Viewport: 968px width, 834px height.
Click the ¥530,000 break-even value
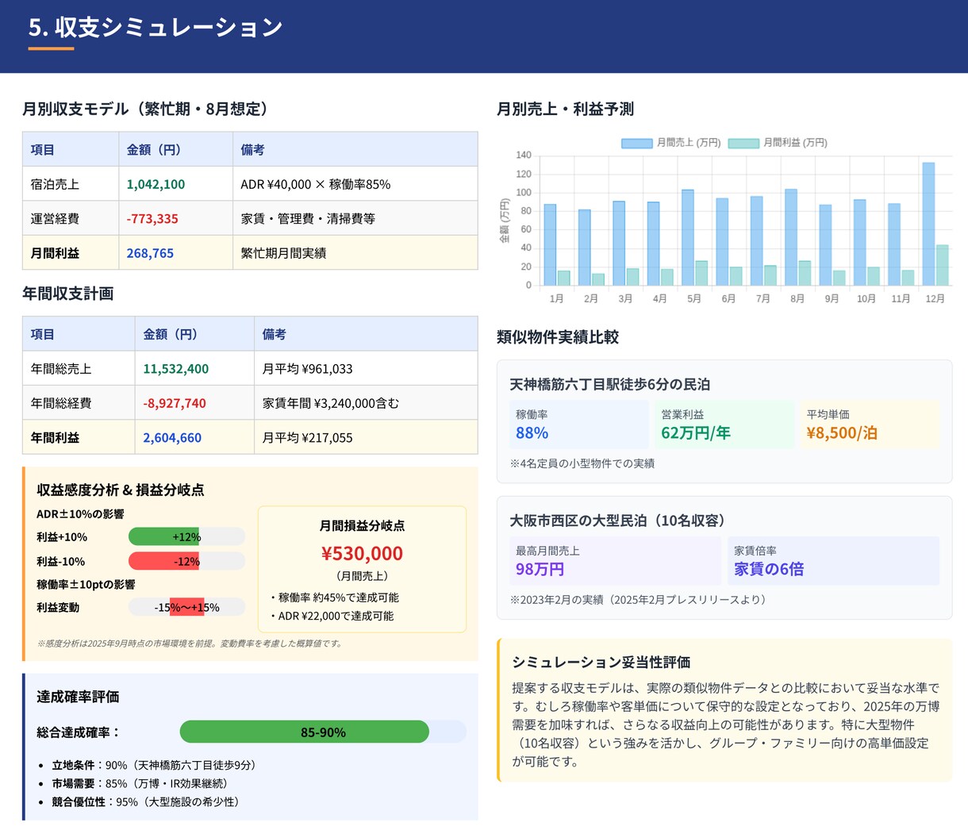tap(362, 553)
